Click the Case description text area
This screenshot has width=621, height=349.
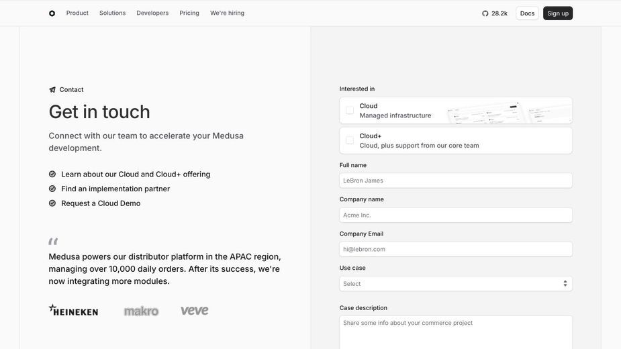[456, 332]
